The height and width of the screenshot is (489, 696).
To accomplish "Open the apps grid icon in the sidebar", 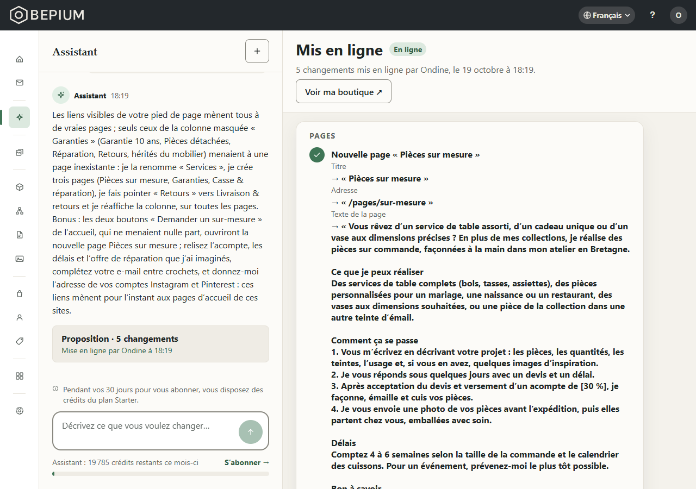I will (20, 376).
